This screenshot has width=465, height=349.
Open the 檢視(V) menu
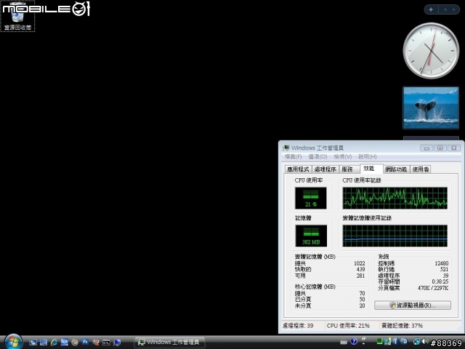point(343,157)
